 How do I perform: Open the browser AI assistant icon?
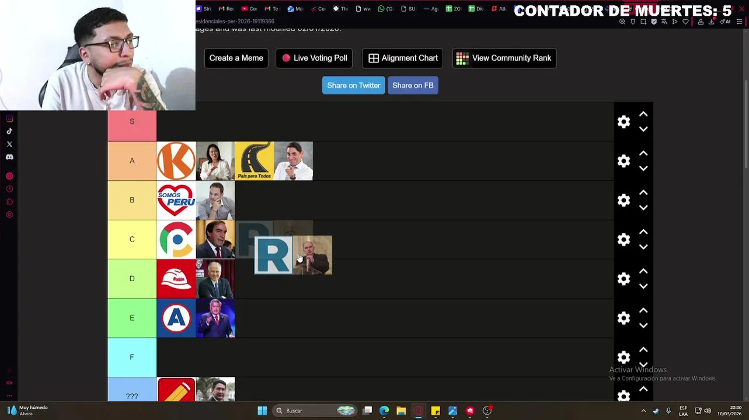pyautogui.click(x=726, y=22)
